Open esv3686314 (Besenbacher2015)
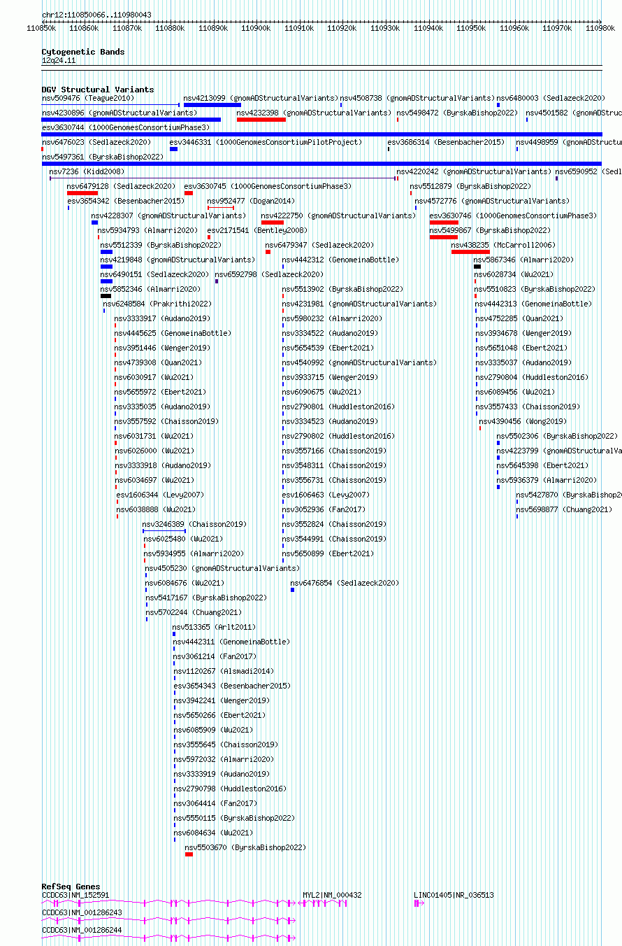This screenshot has width=622, height=946. pyautogui.click(x=446, y=142)
